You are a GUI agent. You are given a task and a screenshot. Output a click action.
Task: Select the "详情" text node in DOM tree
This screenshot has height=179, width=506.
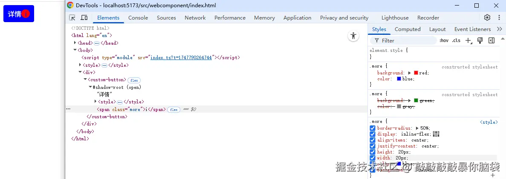[104, 94]
